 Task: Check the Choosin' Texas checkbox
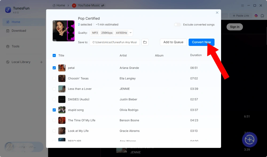tap(54, 78)
